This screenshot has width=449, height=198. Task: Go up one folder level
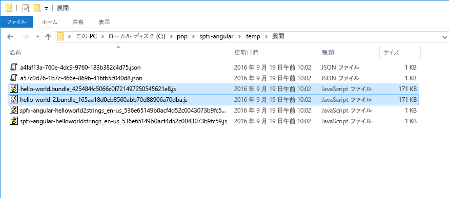pos(48,36)
